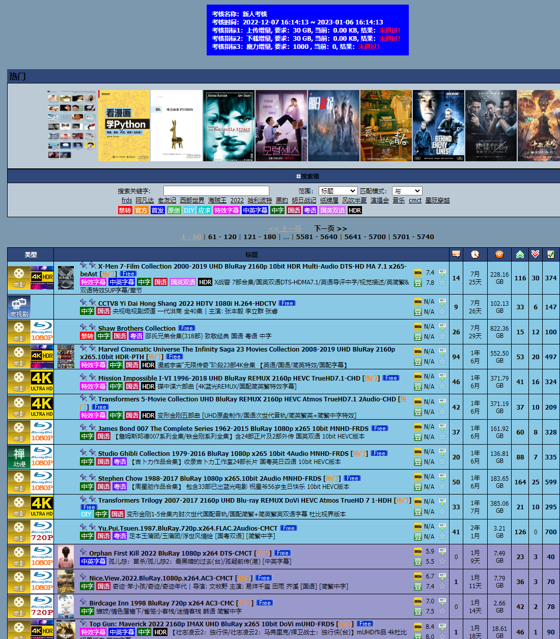Filter by the DIY tag

(x=189, y=210)
